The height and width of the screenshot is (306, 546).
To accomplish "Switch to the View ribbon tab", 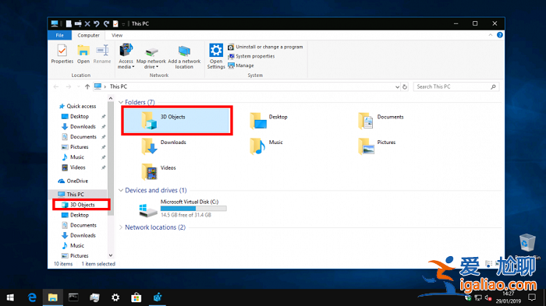I will (x=117, y=35).
